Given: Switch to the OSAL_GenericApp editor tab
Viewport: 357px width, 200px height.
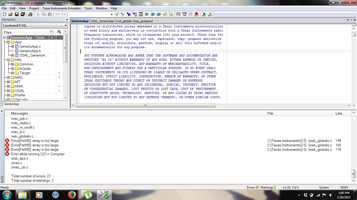Looking at the screenshot, I should coord(102,21).
